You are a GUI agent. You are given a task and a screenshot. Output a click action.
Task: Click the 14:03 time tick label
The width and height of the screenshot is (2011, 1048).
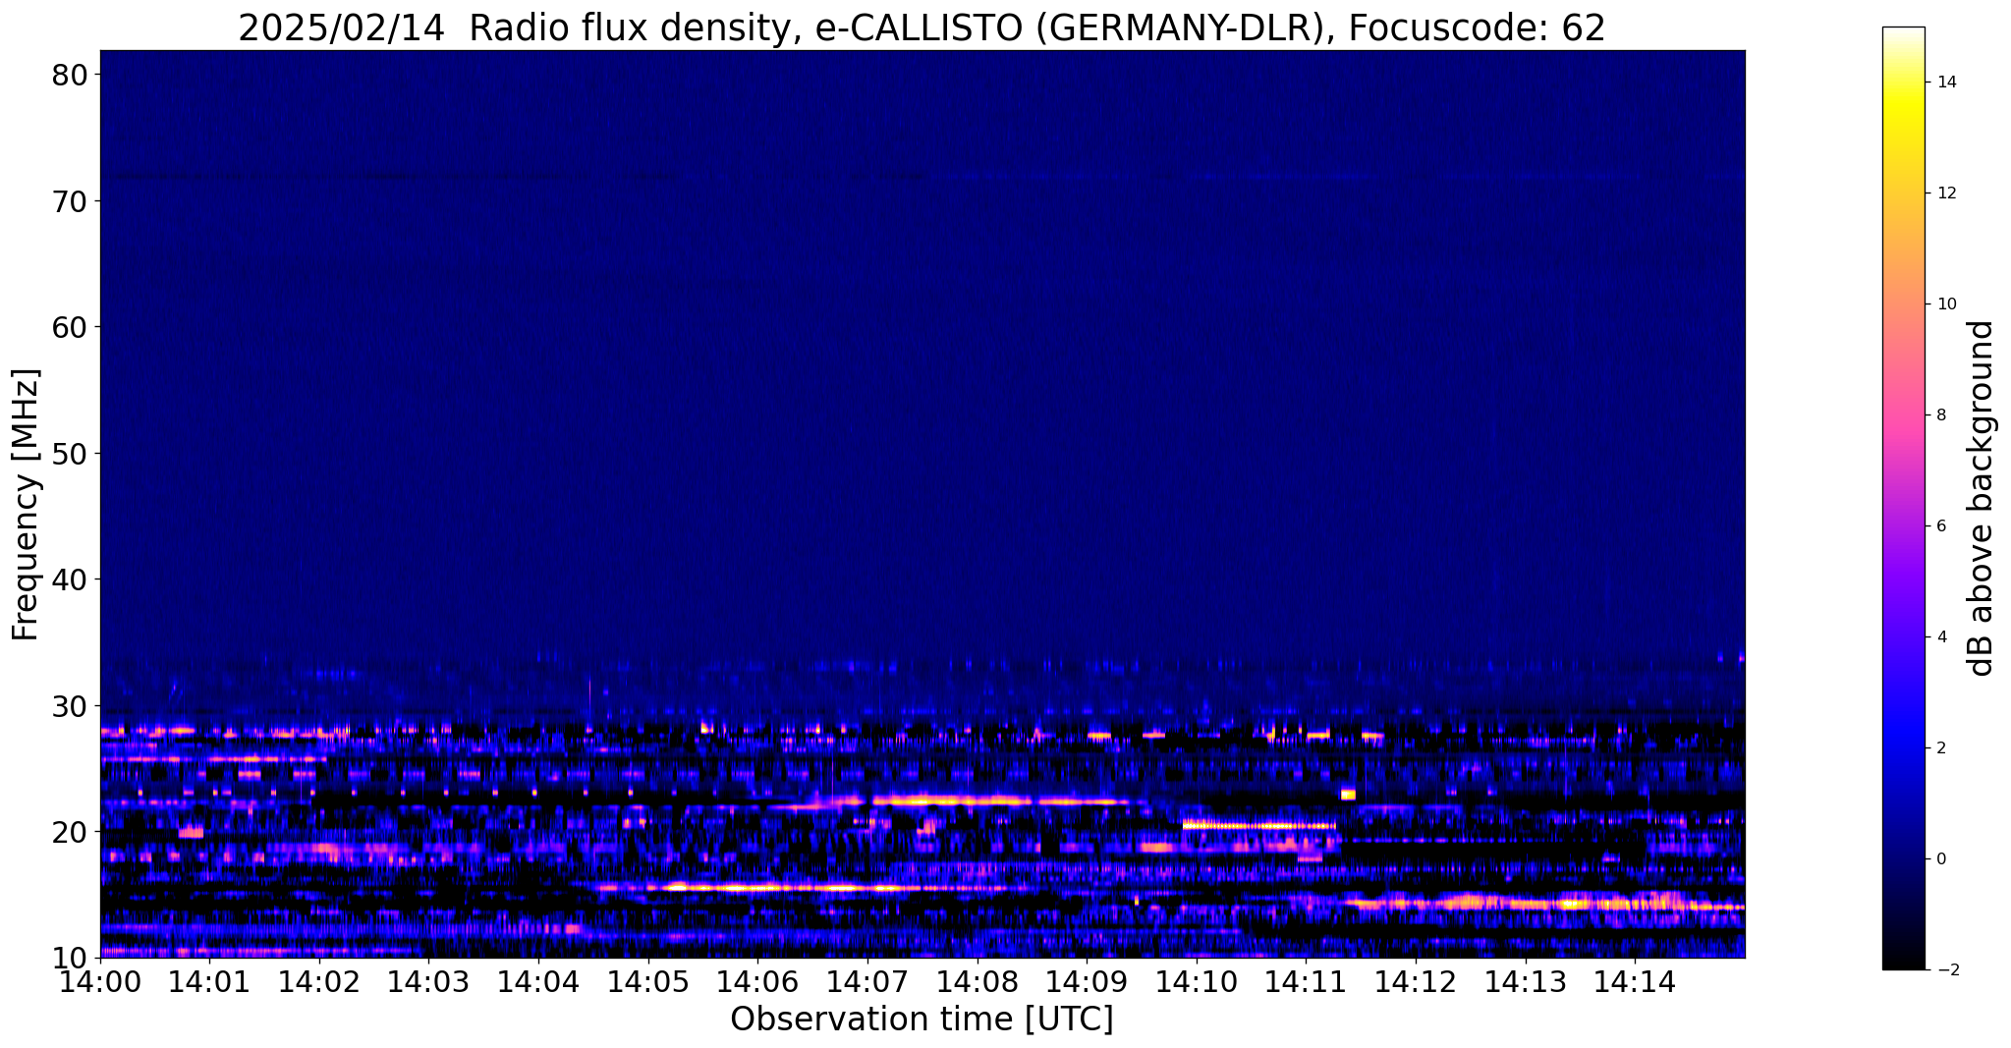(x=429, y=981)
